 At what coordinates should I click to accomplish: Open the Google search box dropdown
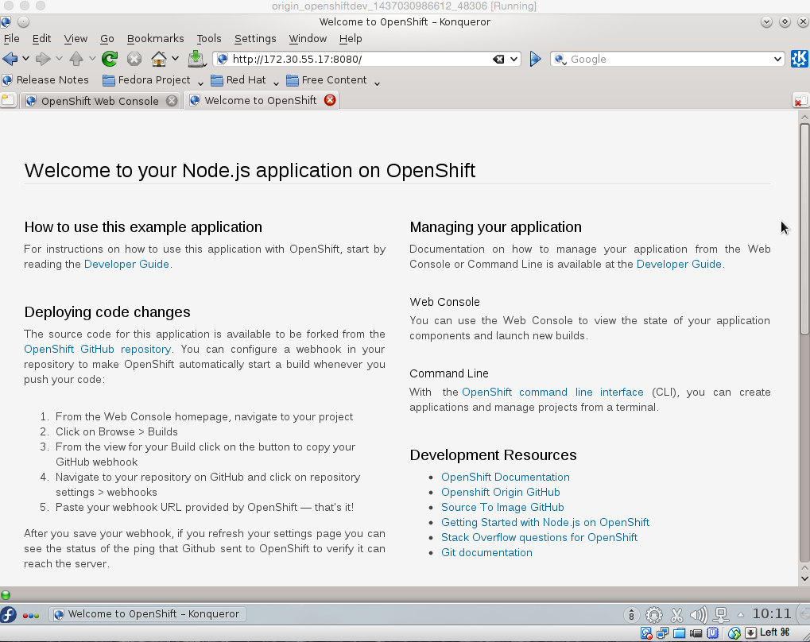(777, 60)
